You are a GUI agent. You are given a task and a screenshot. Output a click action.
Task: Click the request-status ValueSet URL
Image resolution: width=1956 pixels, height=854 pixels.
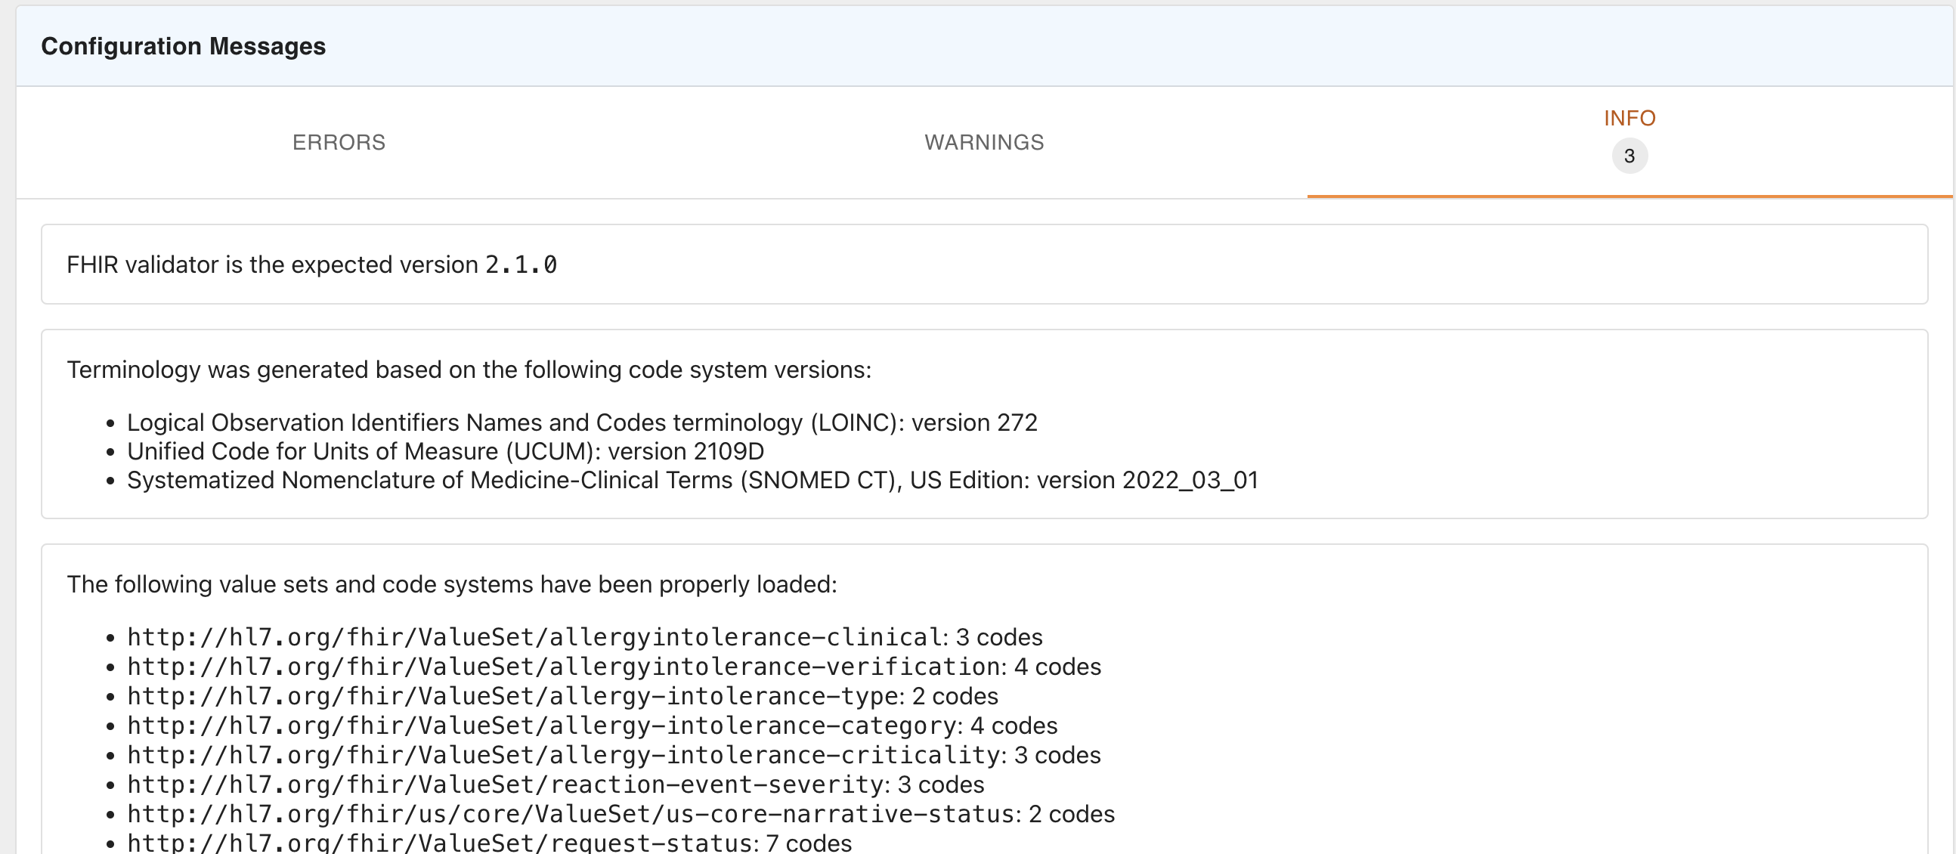441,842
